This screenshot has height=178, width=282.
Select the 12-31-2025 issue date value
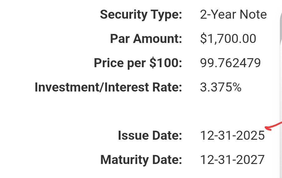[x=232, y=136]
